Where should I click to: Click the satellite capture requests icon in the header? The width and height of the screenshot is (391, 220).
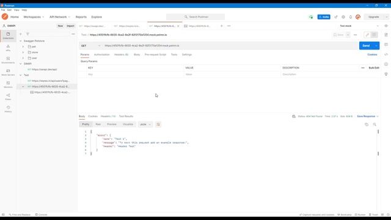tap(336, 17)
